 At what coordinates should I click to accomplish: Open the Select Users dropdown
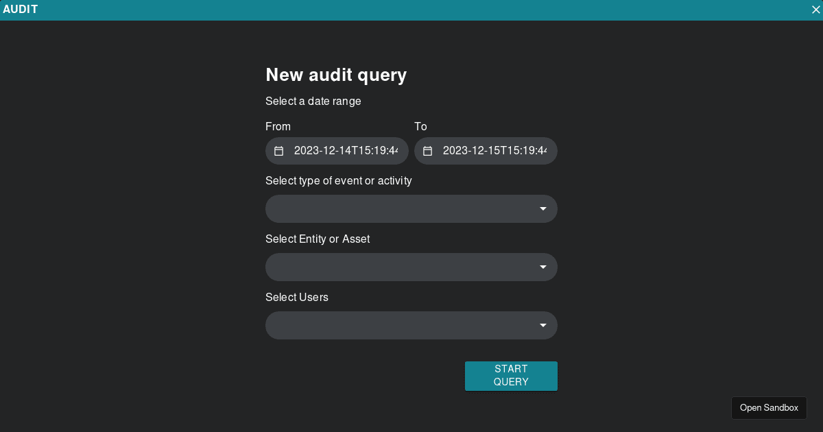point(411,325)
